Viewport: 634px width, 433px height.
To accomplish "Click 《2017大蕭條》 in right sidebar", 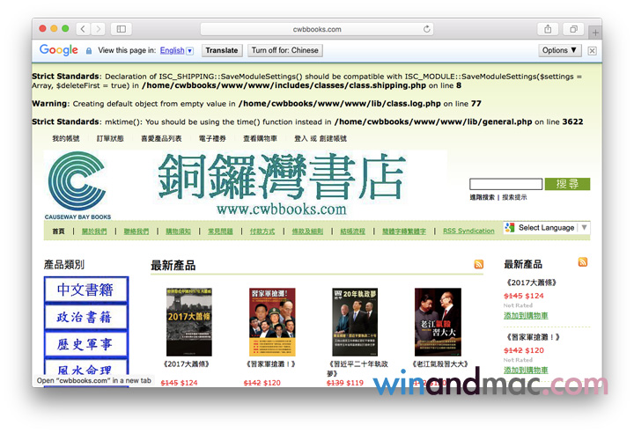I will coord(531,283).
